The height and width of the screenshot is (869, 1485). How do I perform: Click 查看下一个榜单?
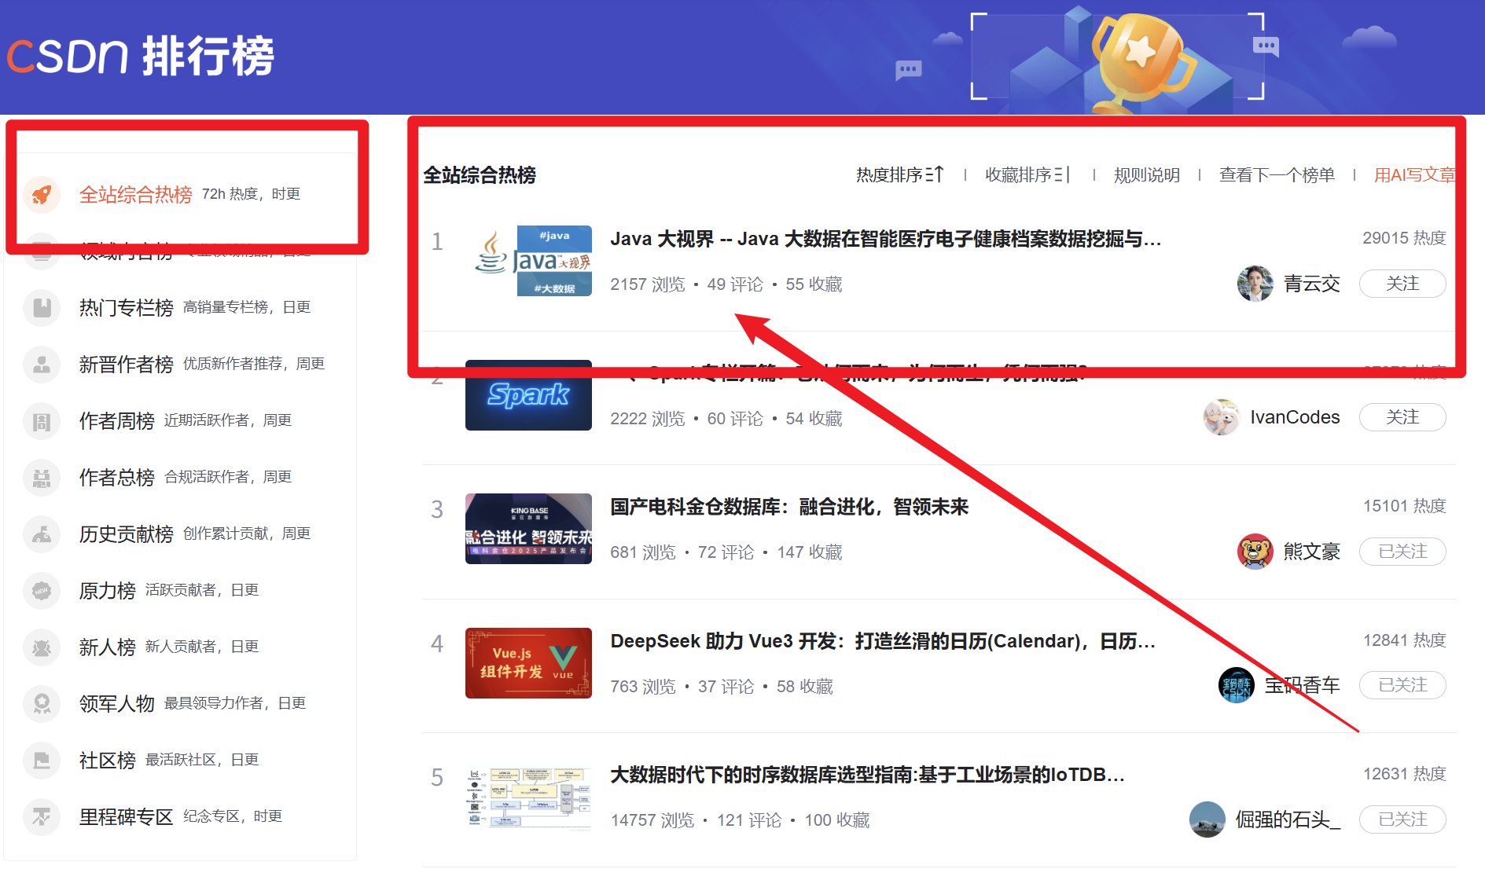pos(1277,174)
